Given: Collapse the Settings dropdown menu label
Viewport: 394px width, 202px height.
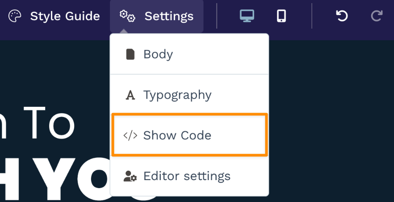Looking at the screenshot, I should (169, 17).
